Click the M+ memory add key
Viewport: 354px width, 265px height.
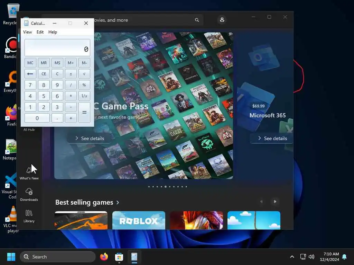tap(71, 63)
